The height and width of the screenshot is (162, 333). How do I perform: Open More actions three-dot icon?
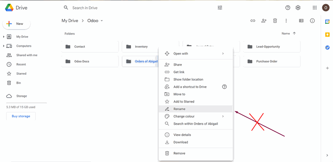tap(286, 21)
